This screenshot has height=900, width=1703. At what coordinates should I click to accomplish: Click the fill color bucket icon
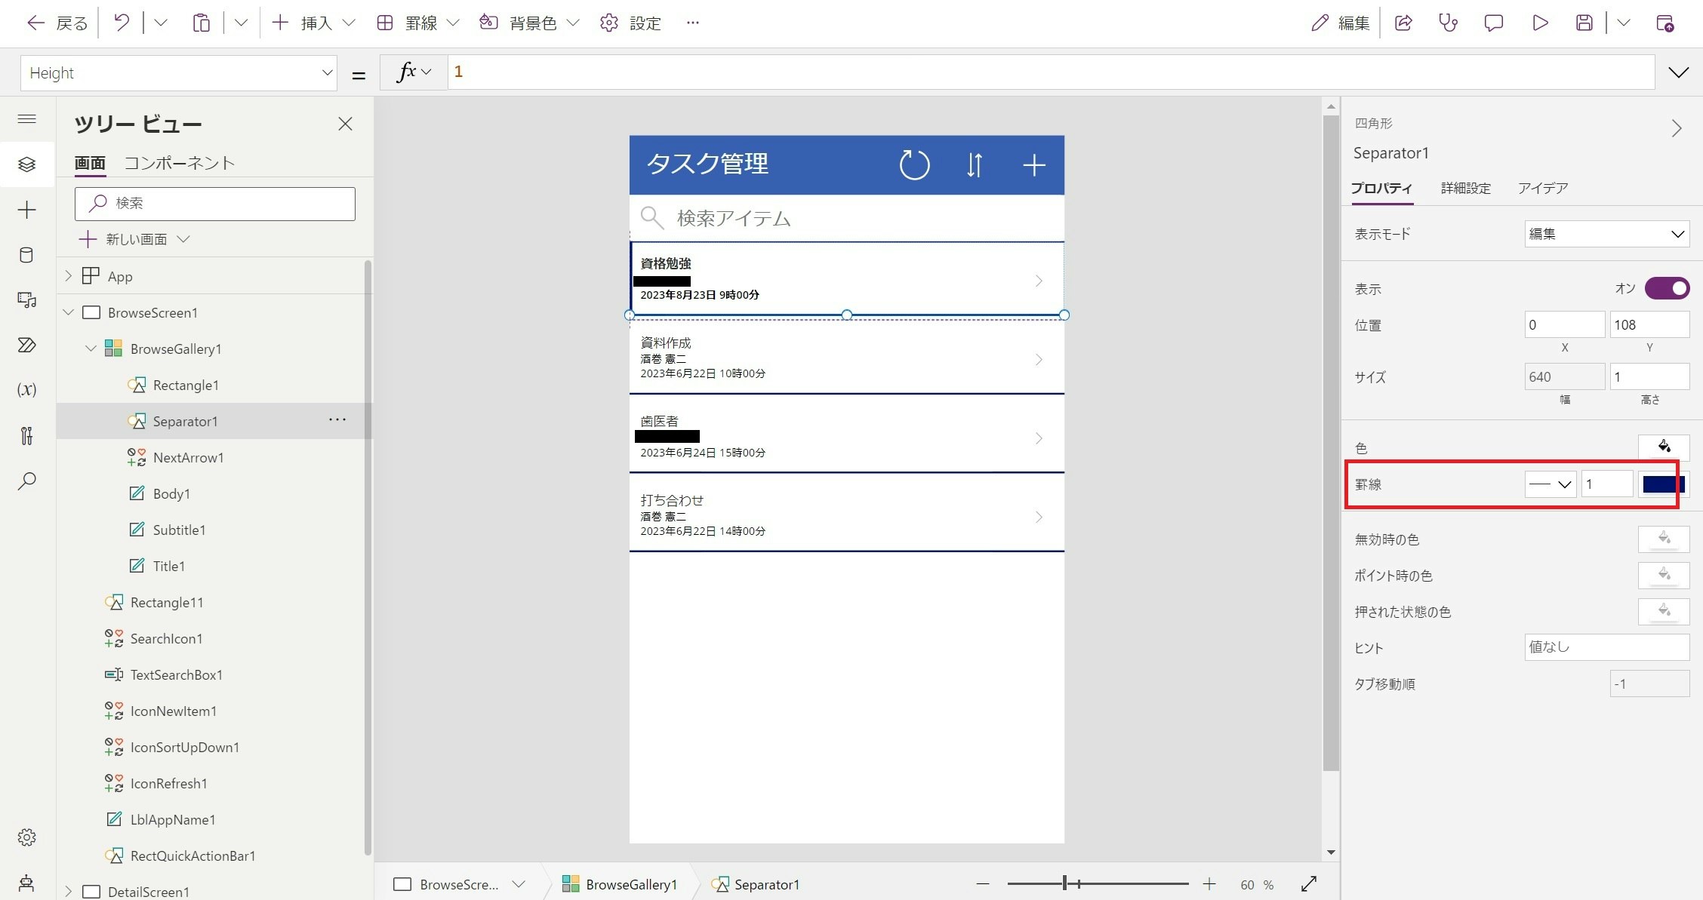point(1664,447)
